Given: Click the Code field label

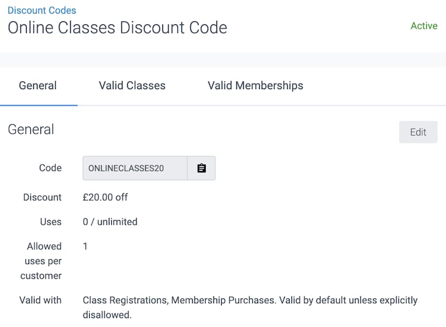Looking at the screenshot, I should point(50,168).
